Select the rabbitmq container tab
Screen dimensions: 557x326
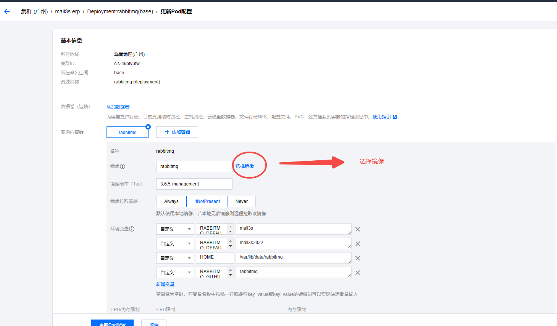(x=128, y=132)
